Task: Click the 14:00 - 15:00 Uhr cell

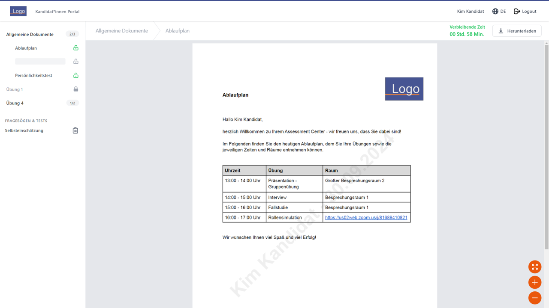Action: [244, 197]
